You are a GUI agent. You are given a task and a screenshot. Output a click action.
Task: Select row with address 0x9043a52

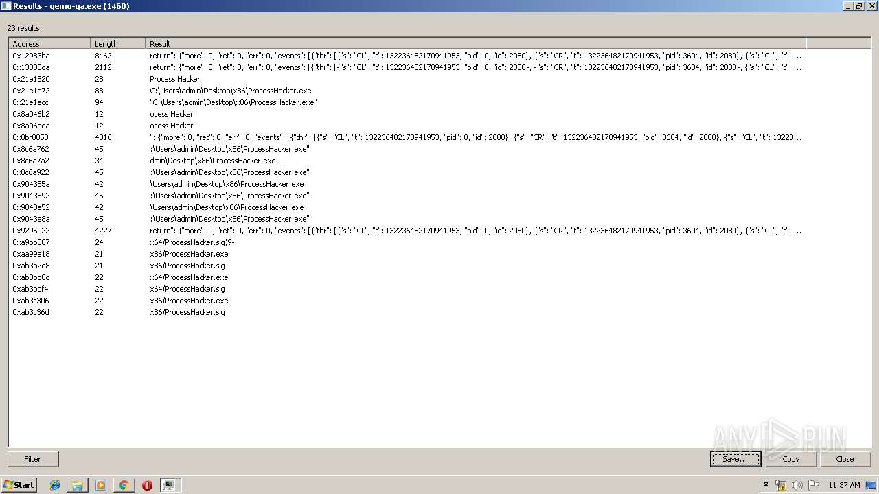407,207
